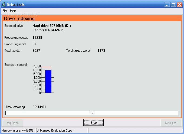Close the Drive Look window
The width and height of the screenshot is (184, 134).
[180, 5]
